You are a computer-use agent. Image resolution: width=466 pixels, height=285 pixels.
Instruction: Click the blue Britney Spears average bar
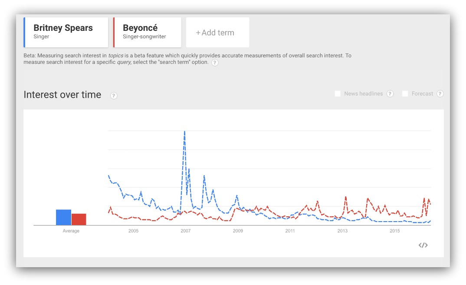64,217
